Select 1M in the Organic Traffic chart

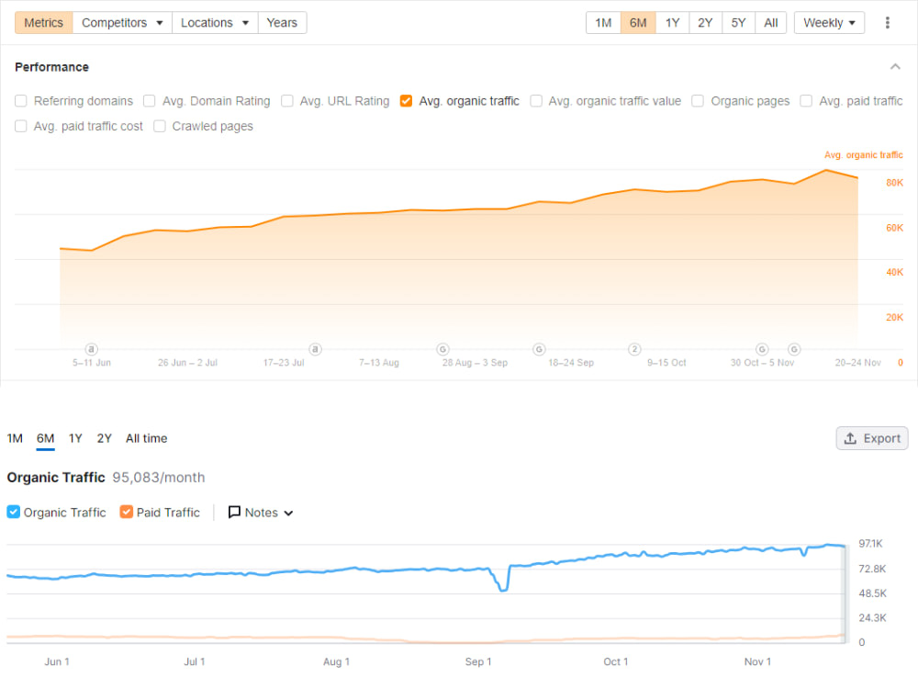click(x=15, y=438)
